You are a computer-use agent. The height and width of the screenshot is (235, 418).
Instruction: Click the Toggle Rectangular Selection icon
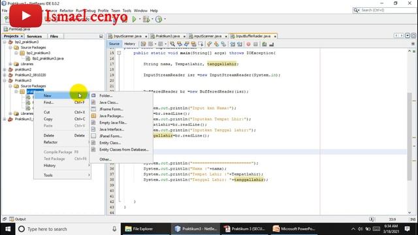[x=201, y=44]
